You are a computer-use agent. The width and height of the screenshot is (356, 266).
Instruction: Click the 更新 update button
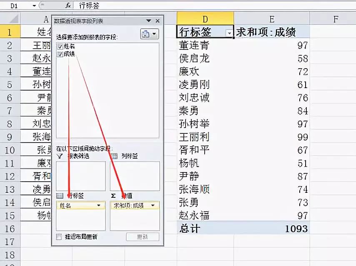[143, 237]
